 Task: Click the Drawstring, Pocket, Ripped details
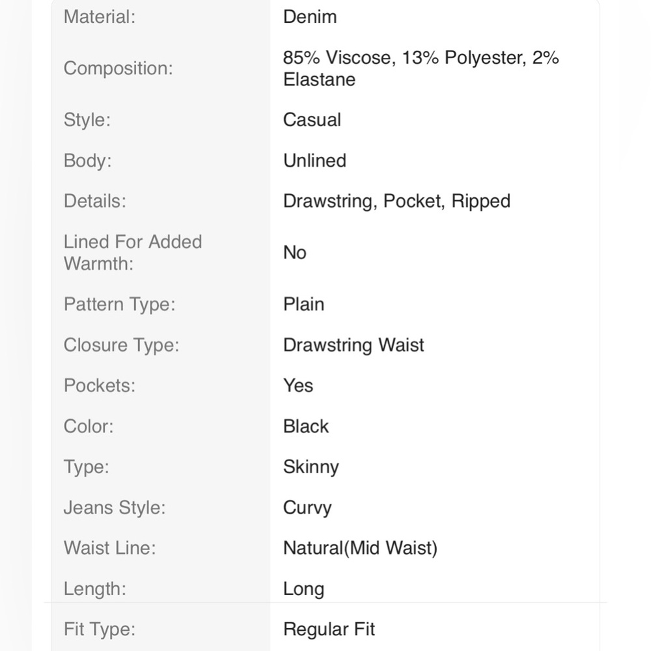click(396, 201)
